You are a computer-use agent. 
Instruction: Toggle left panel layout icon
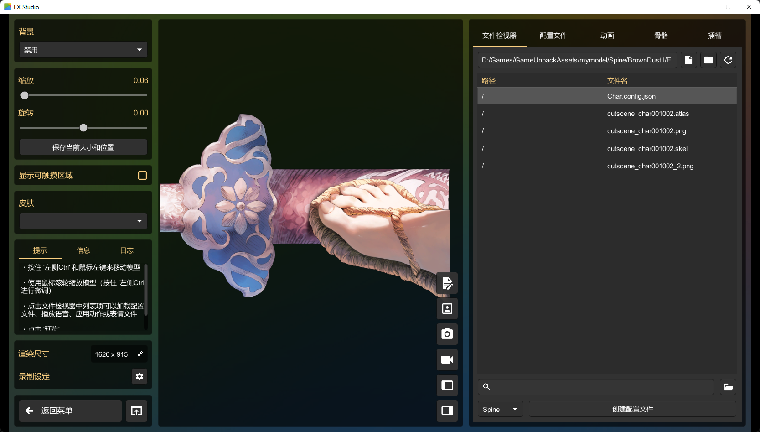(x=447, y=385)
